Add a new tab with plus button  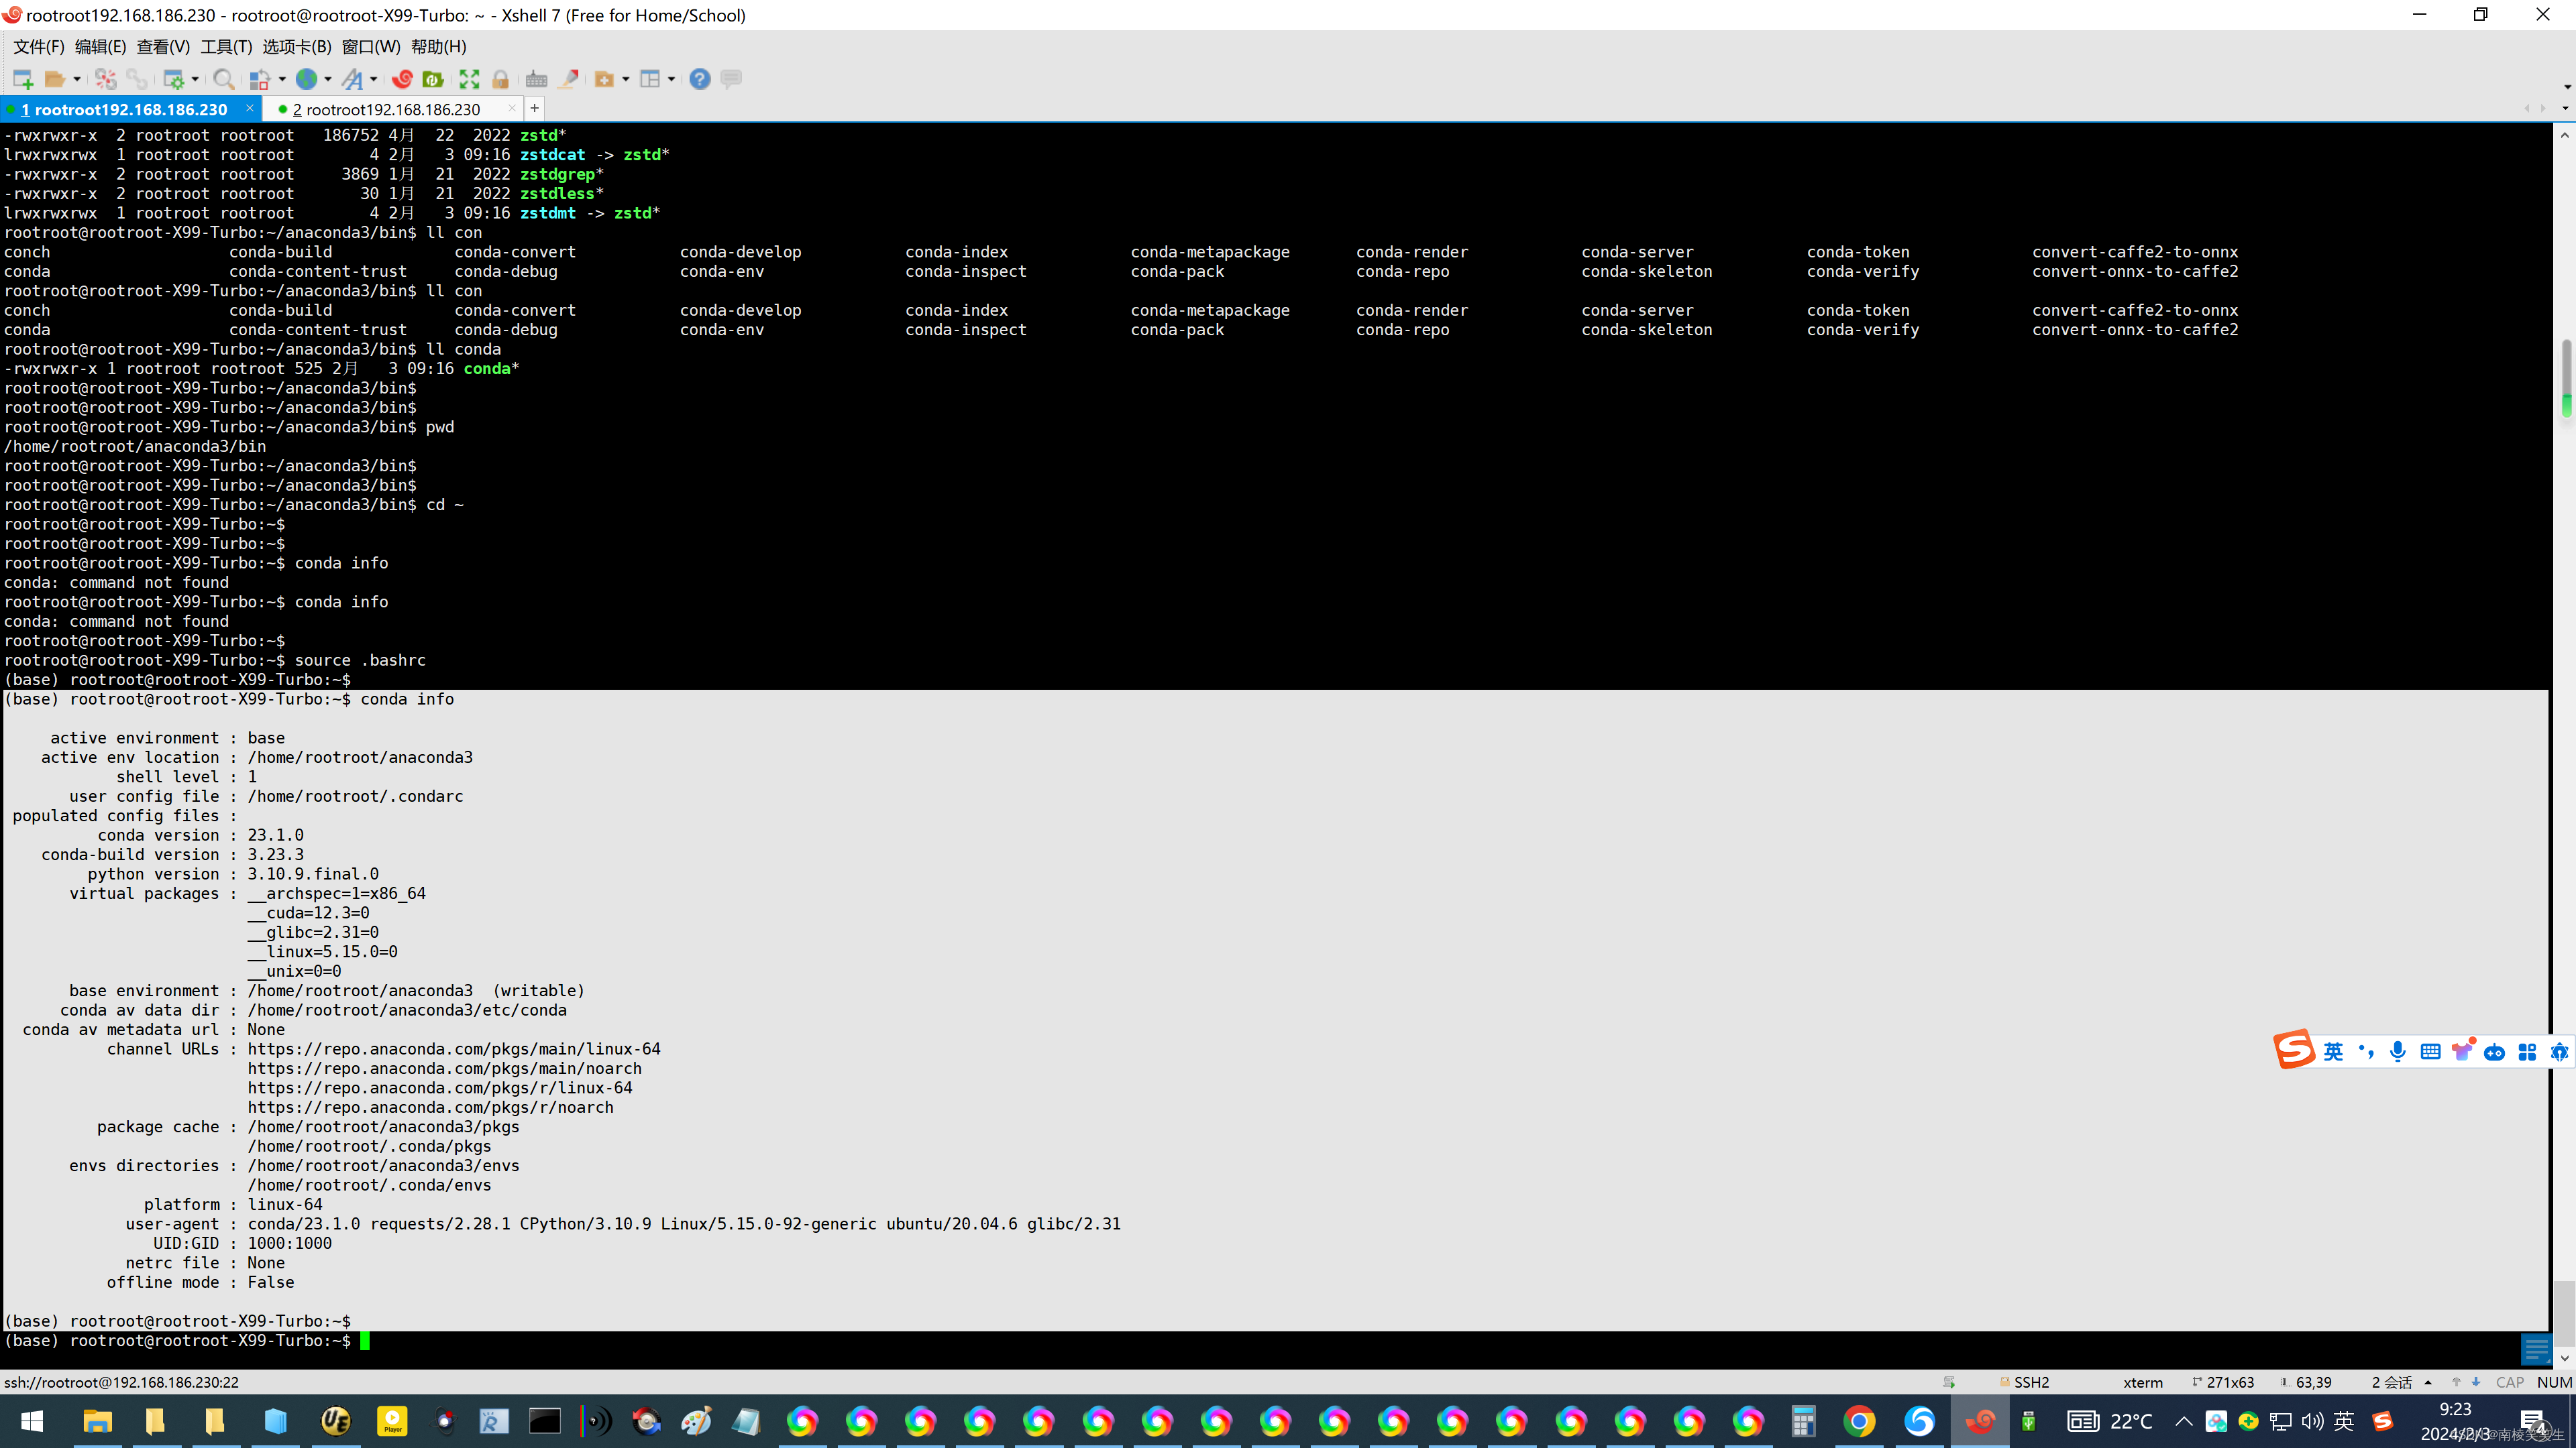pyautogui.click(x=535, y=108)
